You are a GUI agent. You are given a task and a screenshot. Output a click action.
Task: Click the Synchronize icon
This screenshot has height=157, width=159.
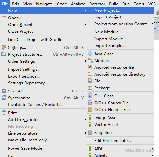[4, 98]
